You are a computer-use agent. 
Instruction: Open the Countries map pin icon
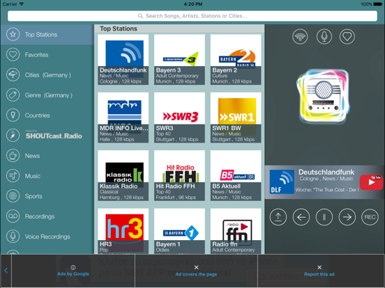[x=13, y=115]
